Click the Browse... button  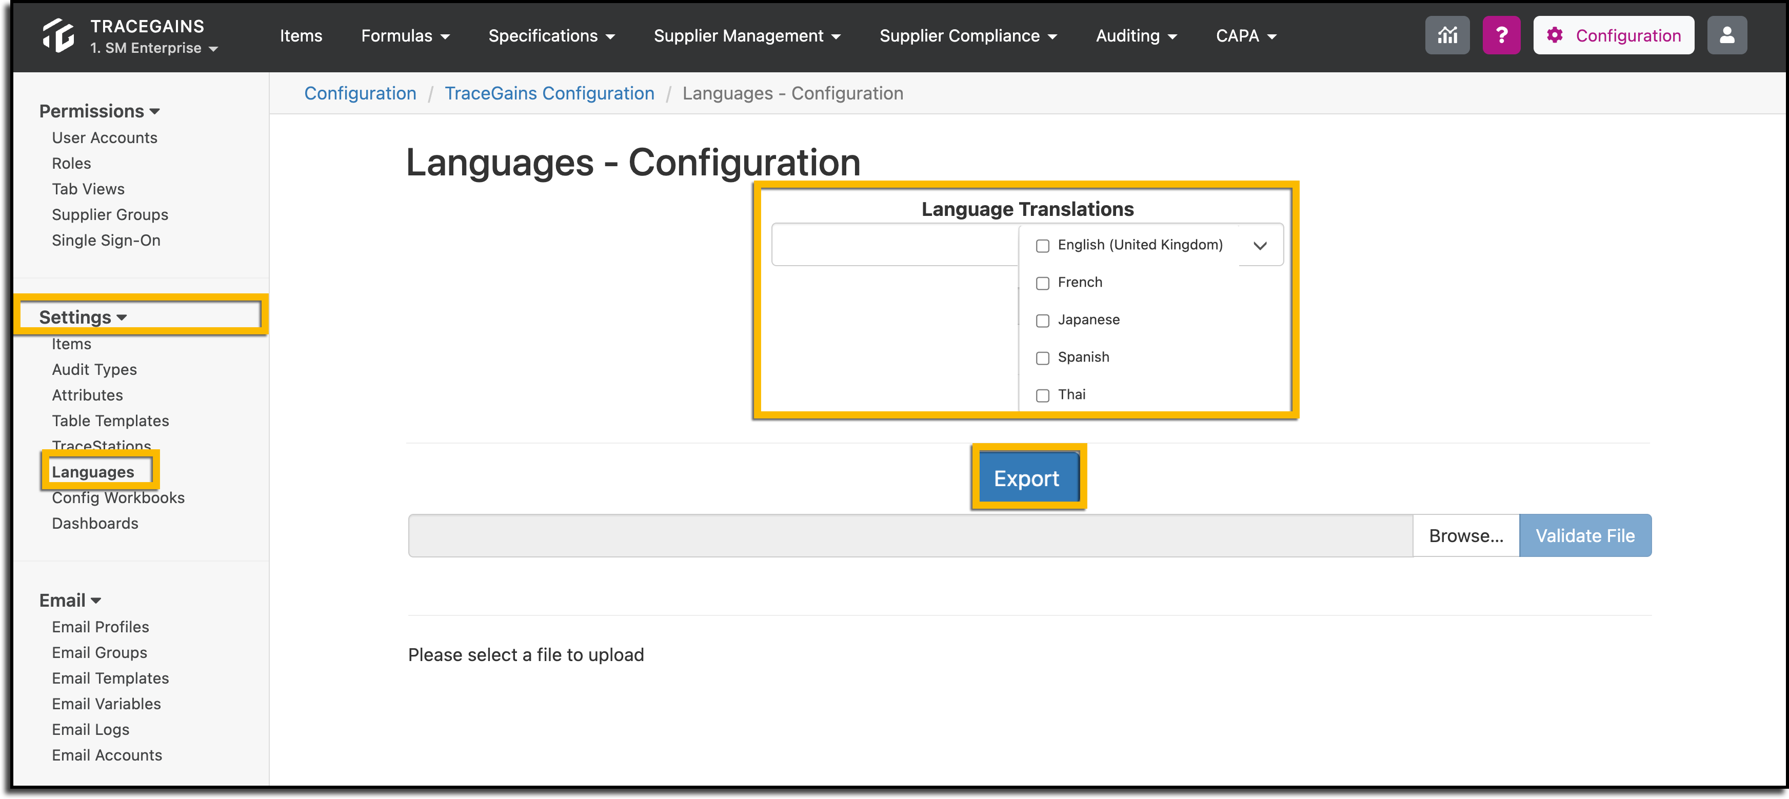point(1466,536)
